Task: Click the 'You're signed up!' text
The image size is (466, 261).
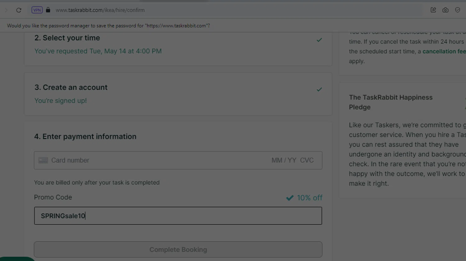Action: pyautogui.click(x=61, y=101)
